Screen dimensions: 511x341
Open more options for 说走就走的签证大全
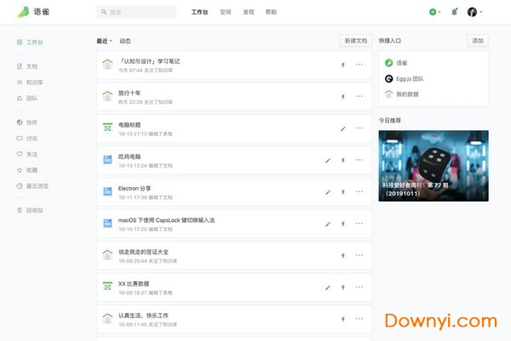359,255
